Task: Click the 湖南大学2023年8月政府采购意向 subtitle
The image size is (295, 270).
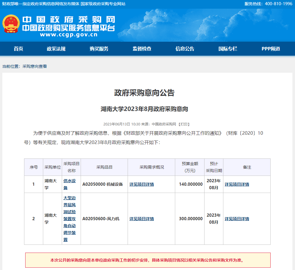Action: tap(144, 109)
